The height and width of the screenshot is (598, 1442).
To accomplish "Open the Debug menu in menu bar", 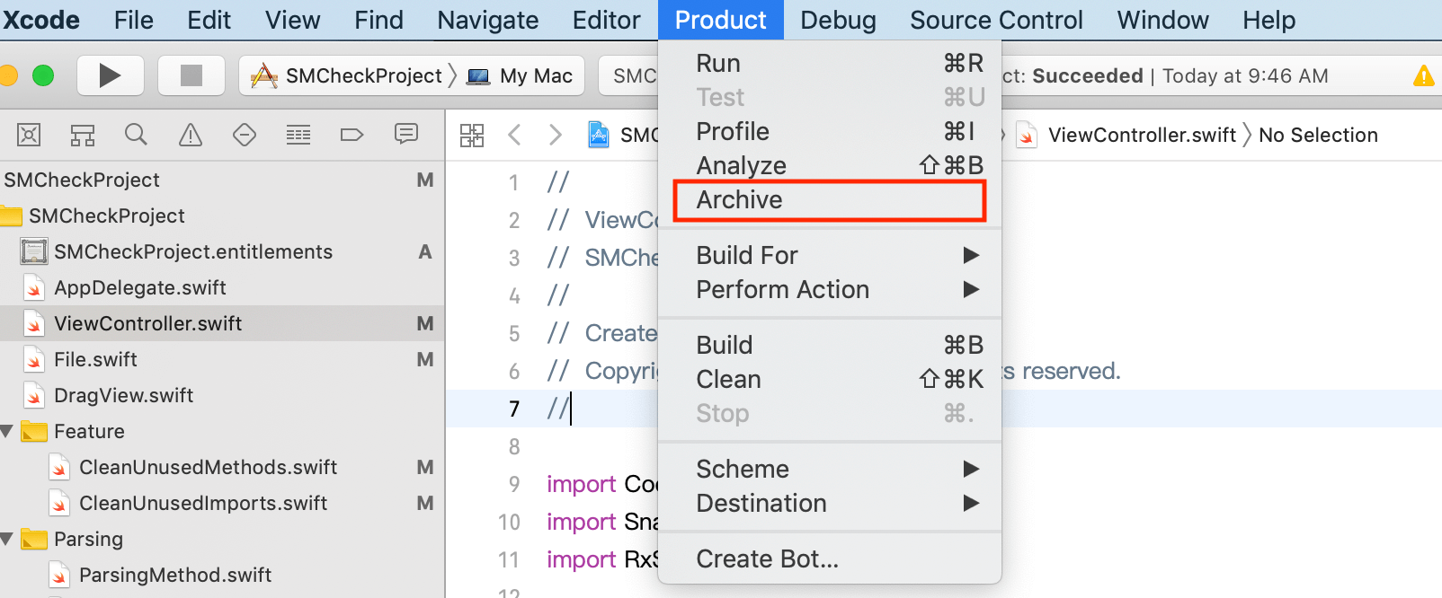I will coord(838,20).
